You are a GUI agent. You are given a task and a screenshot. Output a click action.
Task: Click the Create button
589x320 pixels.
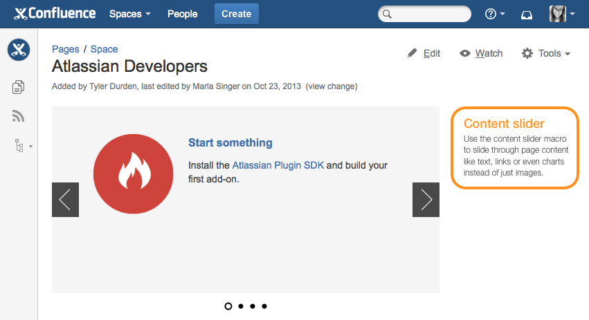tap(236, 14)
